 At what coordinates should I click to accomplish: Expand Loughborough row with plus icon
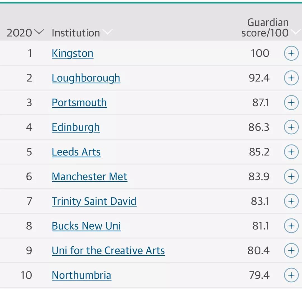tap(291, 78)
